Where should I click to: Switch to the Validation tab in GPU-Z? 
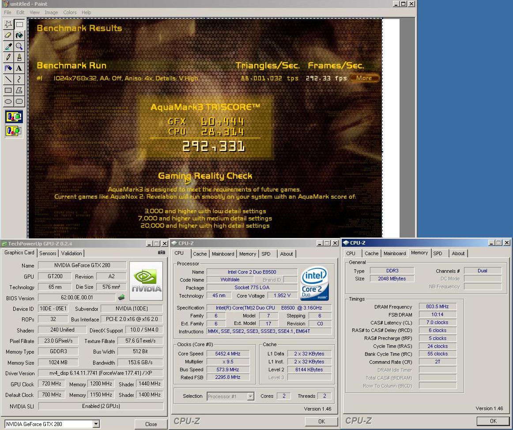[x=72, y=253]
